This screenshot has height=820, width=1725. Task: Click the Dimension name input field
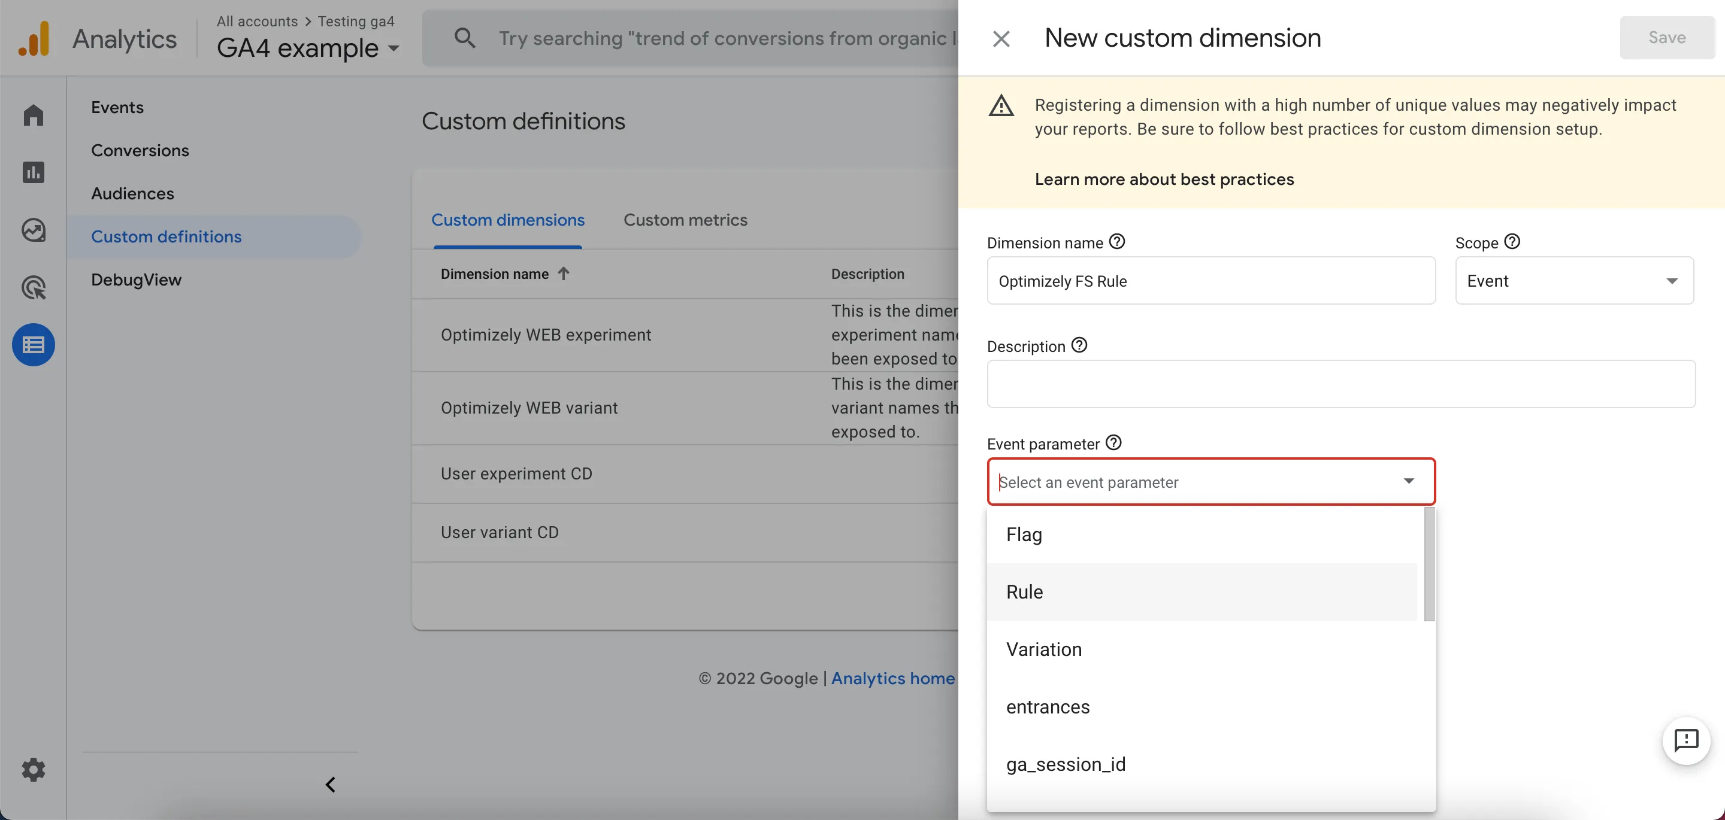tap(1210, 281)
